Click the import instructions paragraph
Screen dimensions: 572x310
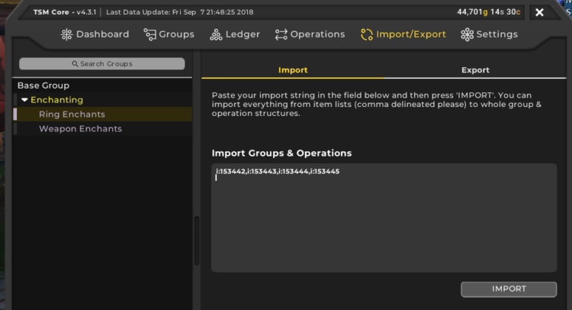(377, 105)
